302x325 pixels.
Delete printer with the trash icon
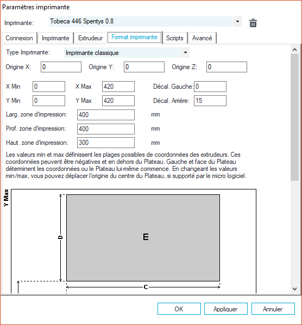(253, 23)
